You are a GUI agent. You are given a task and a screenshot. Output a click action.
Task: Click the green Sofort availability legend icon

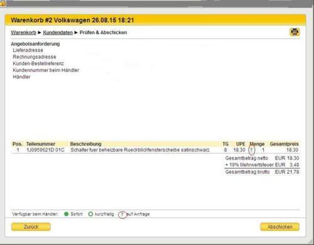[x=67, y=214]
